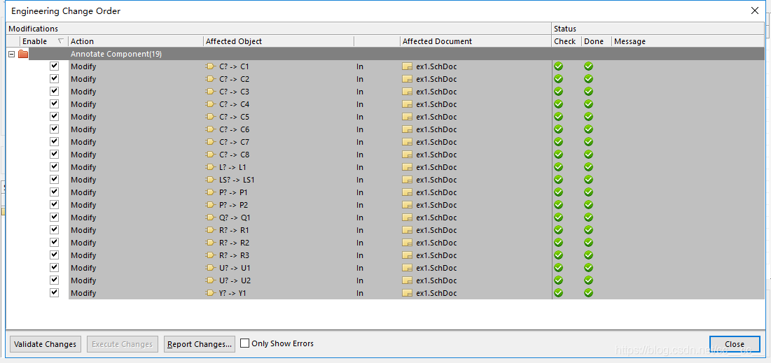Click green Done status icon for Q1 row

[588, 218]
